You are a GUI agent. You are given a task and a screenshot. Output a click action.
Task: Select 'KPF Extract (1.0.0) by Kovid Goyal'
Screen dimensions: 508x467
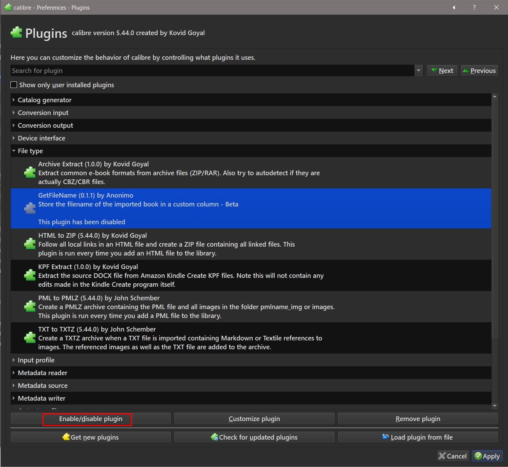(x=251, y=275)
